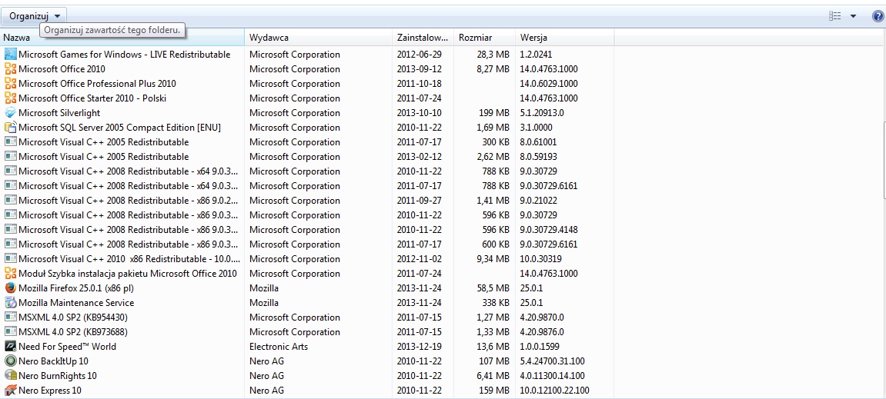The width and height of the screenshot is (886, 399).
Task: Click the Microsoft Office 2010 row icon
Action: click(x=10, y=69)
